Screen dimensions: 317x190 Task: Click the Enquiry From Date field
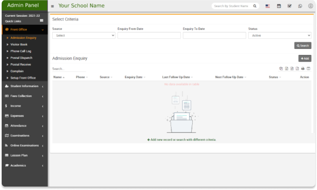coord(149,36)
